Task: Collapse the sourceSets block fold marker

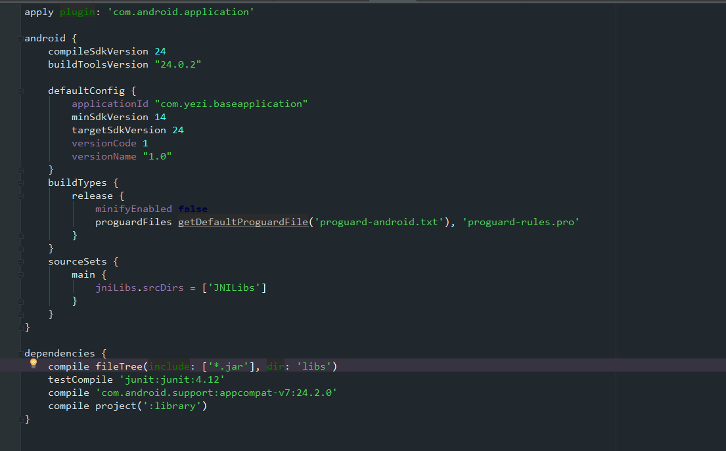Action: 21,262
